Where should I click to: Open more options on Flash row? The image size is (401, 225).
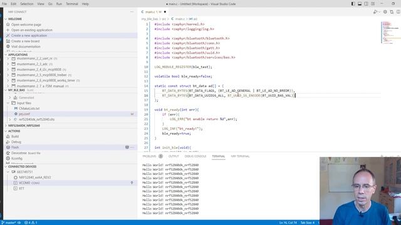pos(132,147)
